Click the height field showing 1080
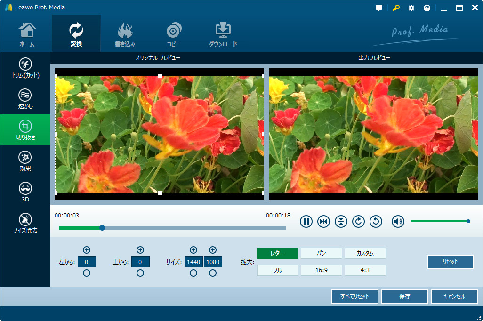Viewport: 483px width, 321px height. [212, 262]
